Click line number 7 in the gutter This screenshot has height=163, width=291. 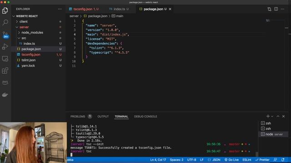(x=75, y=48)
